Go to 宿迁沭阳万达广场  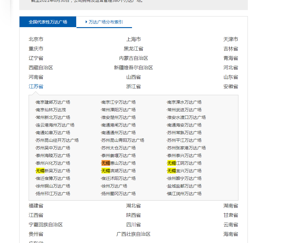(x=118, y=178)
